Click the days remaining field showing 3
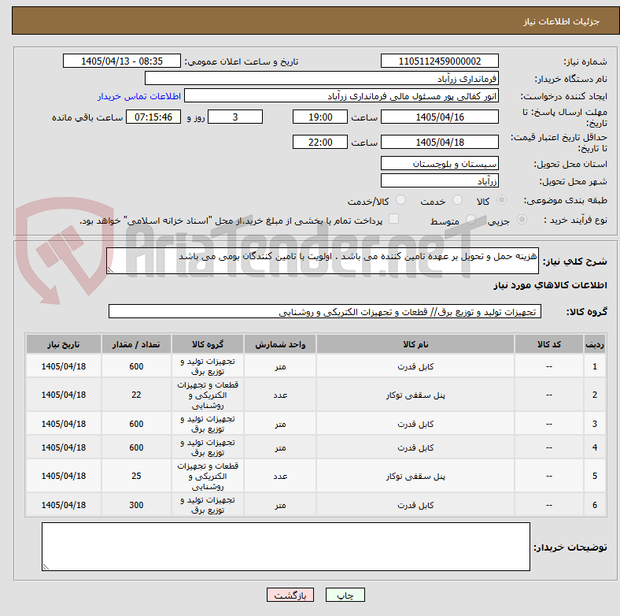 pos(235,117)
